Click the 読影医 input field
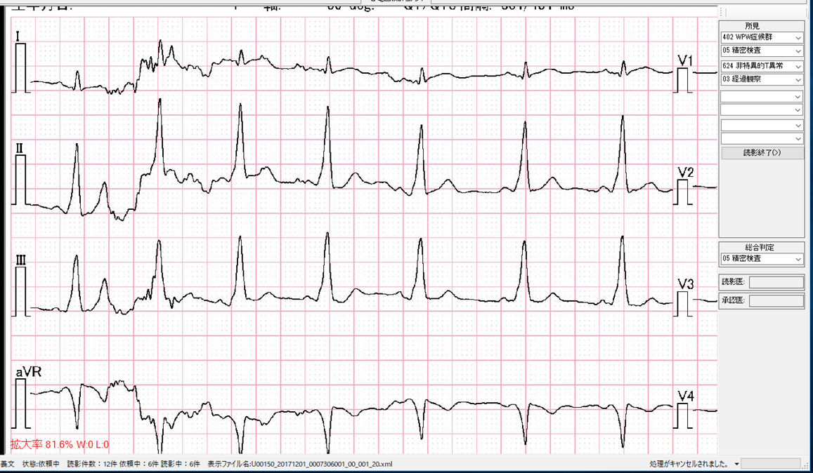Image resolution: width=813 pixels, height=473 pixels. (776, 282)
